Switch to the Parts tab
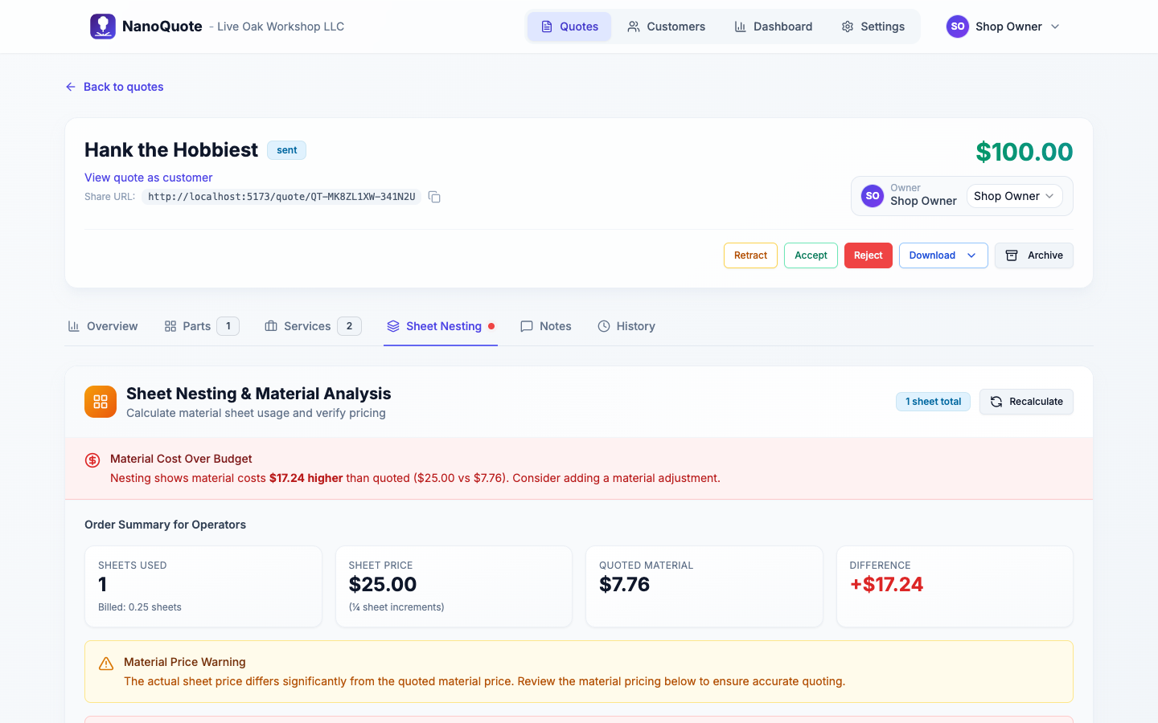 click(199, 325)
